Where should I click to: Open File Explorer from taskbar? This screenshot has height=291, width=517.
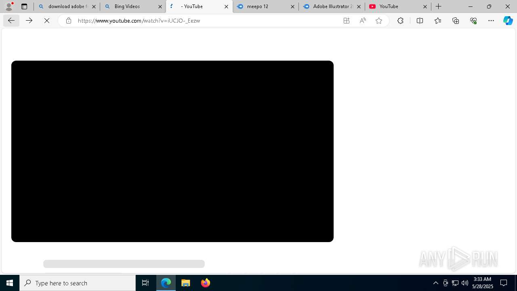[x=186, y=283]
